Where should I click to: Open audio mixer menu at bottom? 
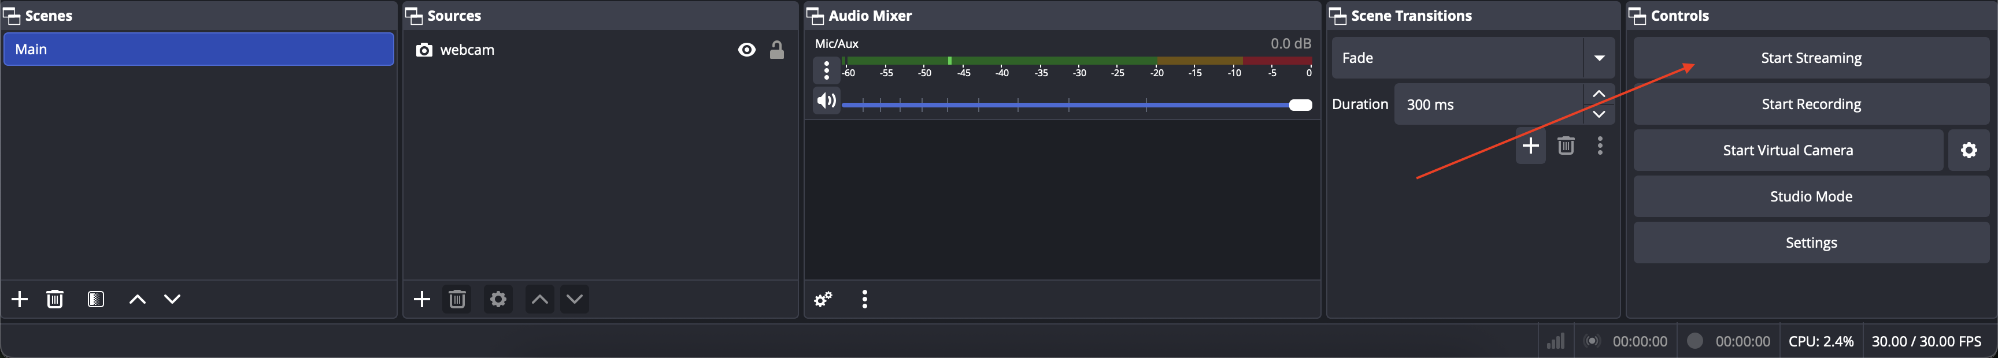coord(864,299)
